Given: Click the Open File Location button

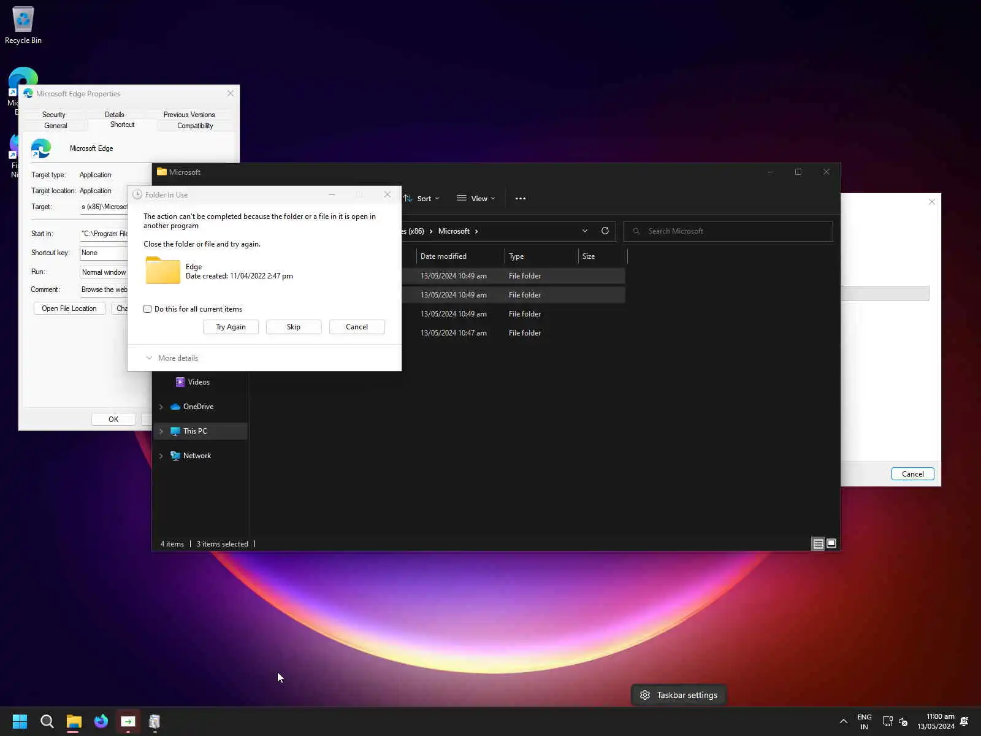Looking at the screenshot, I should click(x=69, y=309).
